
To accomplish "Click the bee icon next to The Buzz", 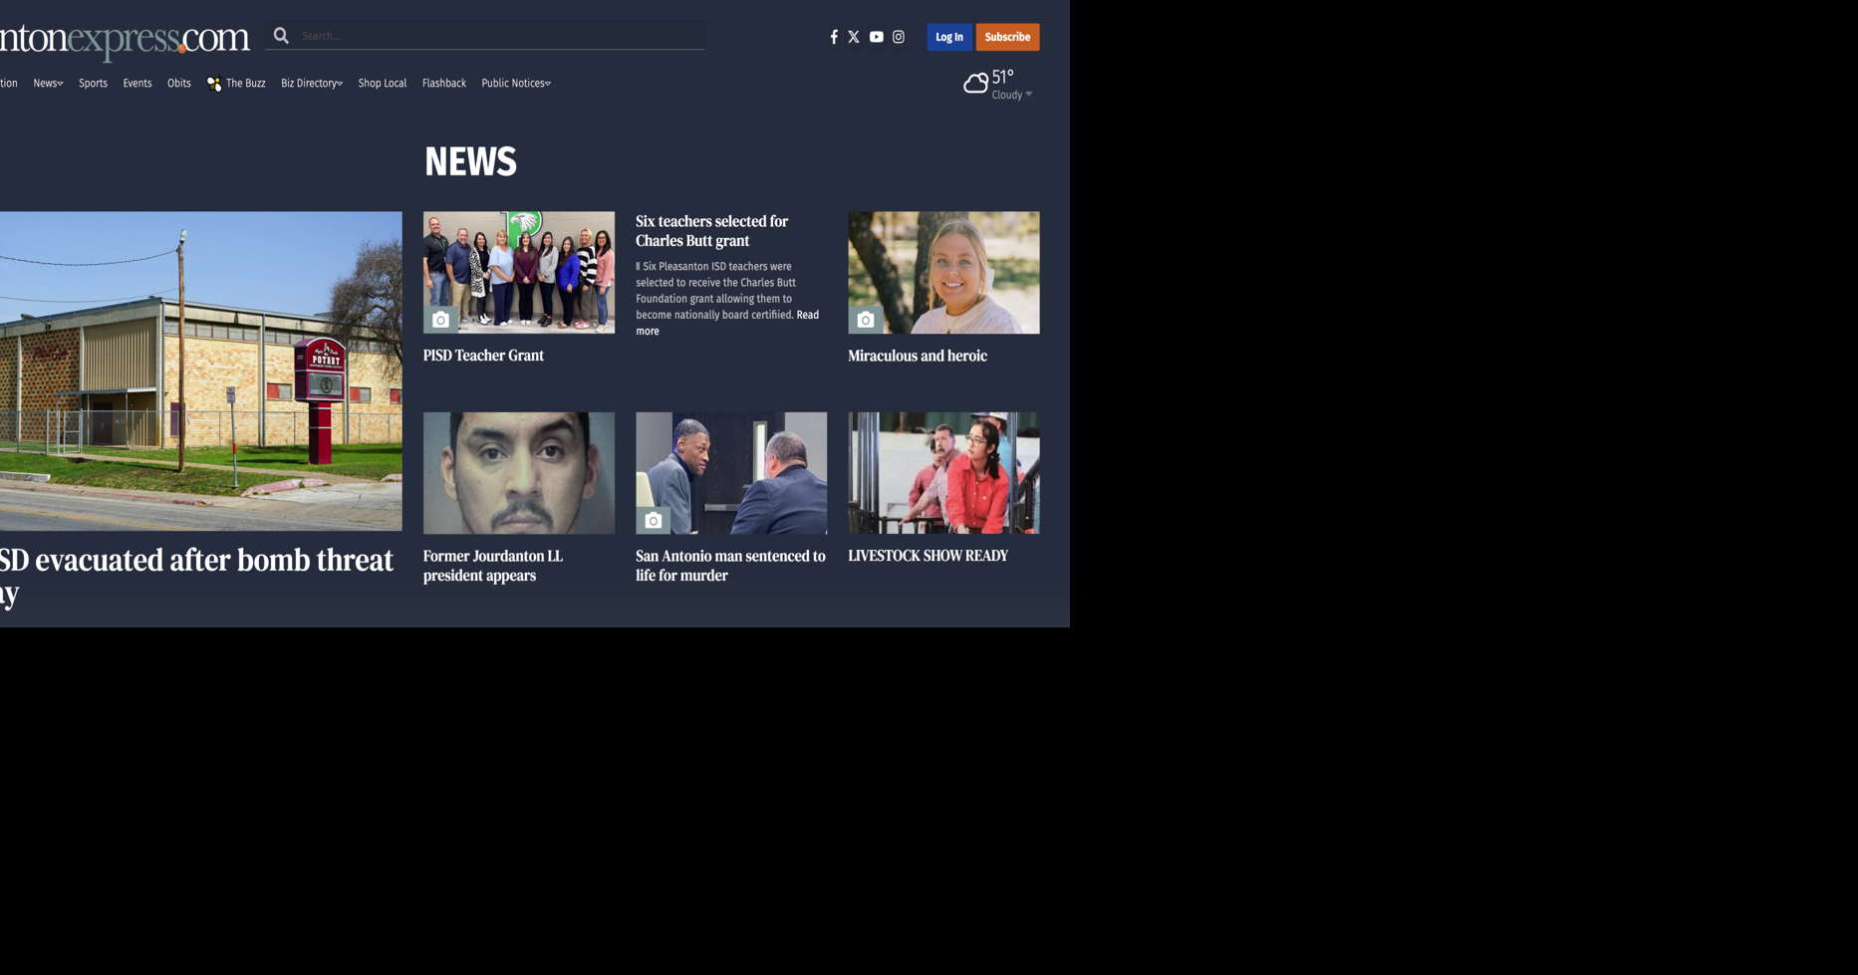I will click(213, 84).
